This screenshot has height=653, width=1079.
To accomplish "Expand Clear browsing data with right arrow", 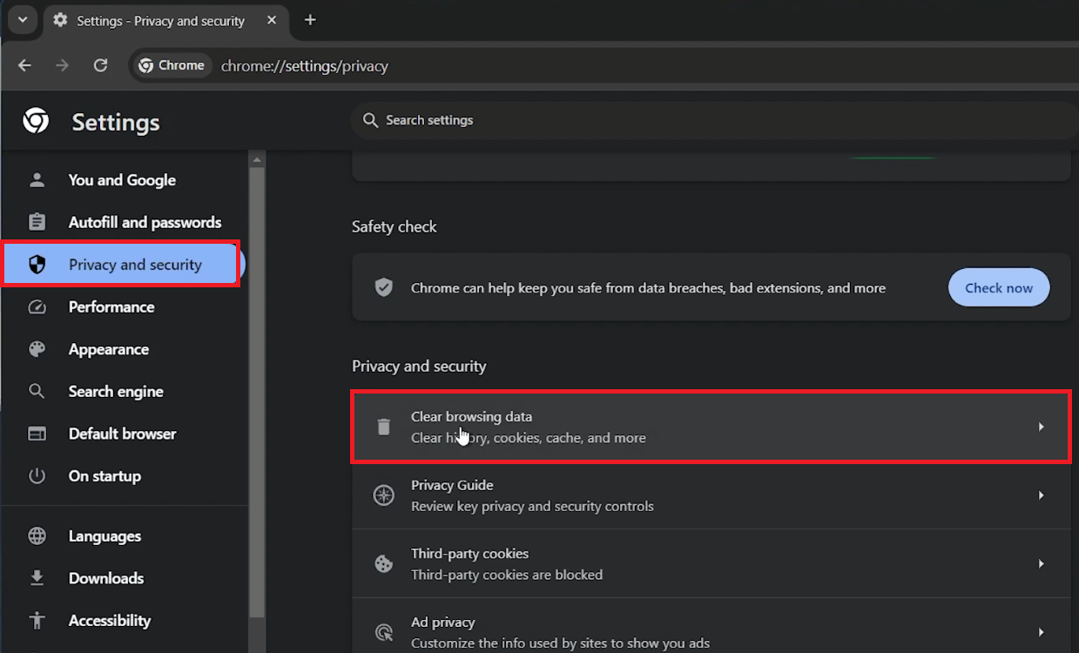I will click(x=1041, y=427).
